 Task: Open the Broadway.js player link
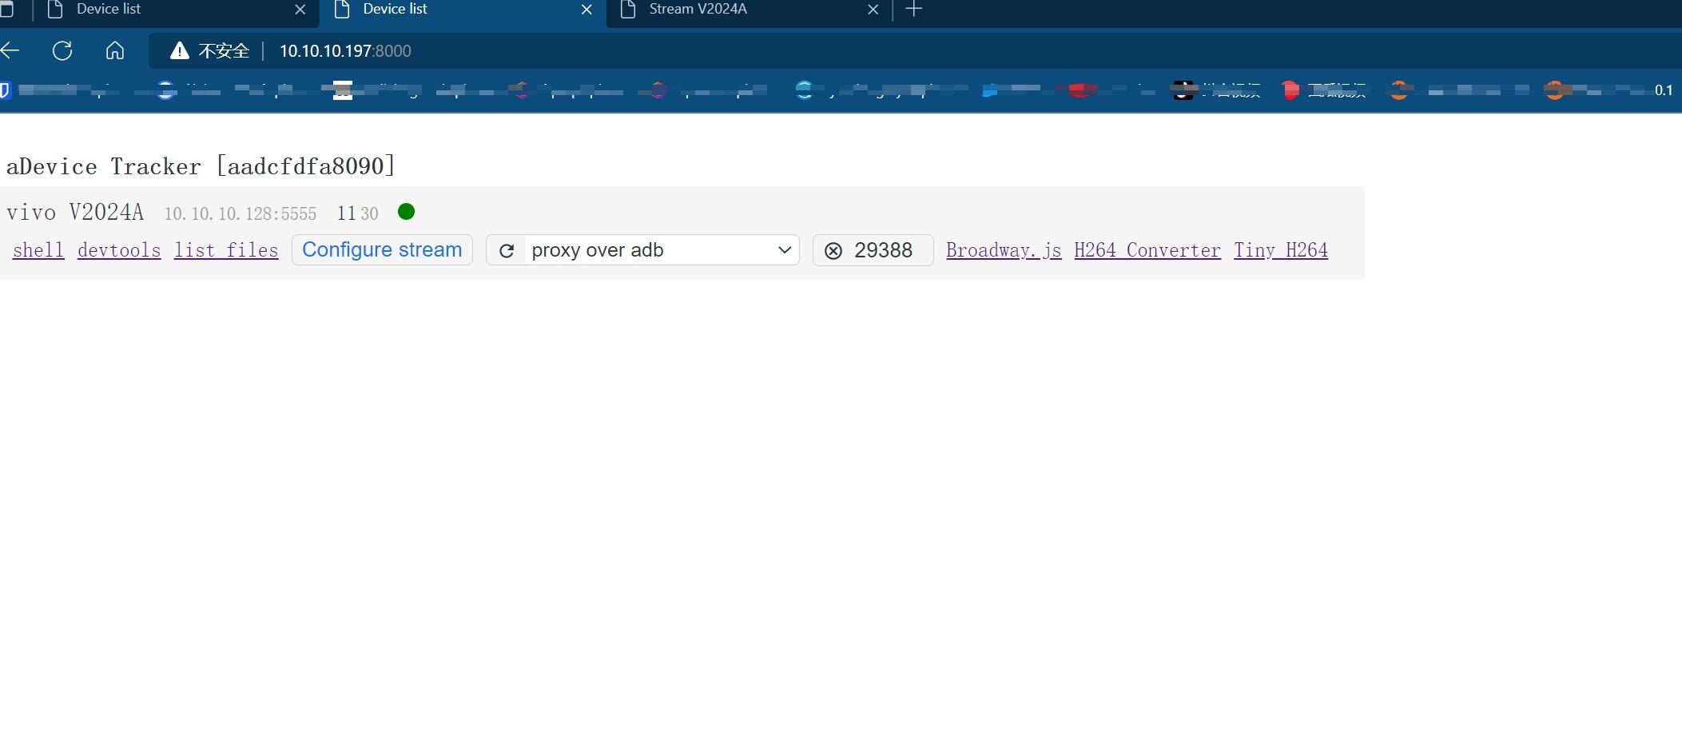pyautogui.click(x=1004, y=250)
